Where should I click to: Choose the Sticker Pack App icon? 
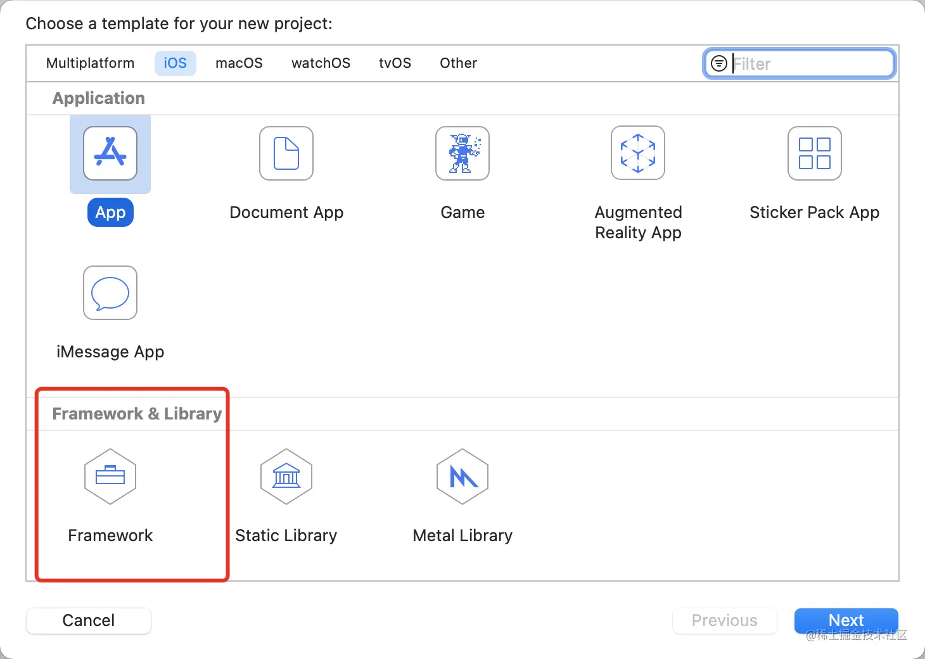[815, 153]
